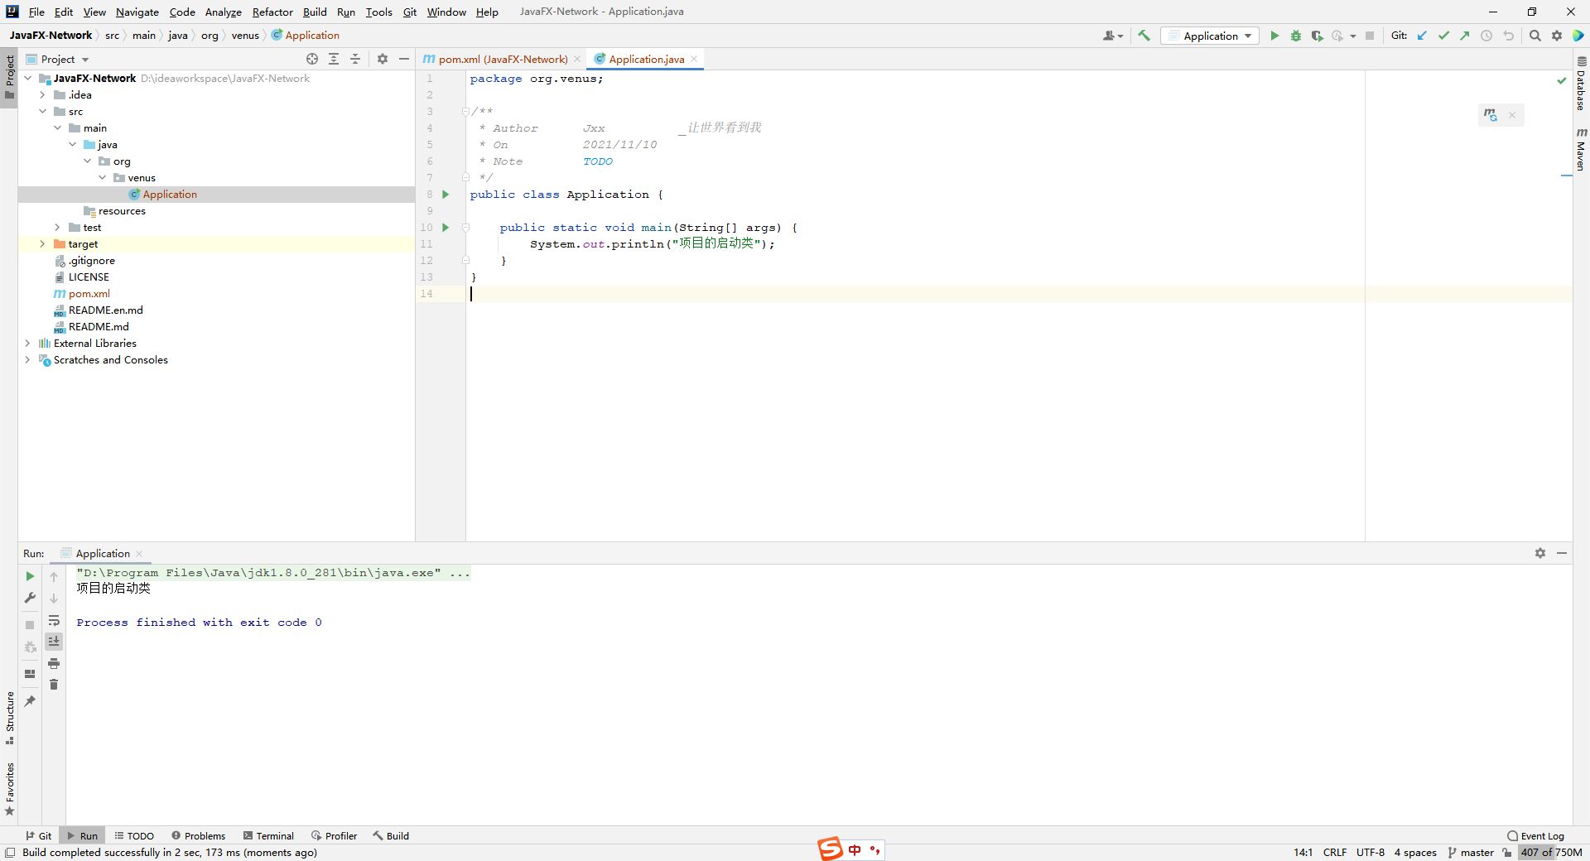The width and height of the screenshot is (1590, 861).
Task: Run with Coverage icon in toolbar
Action: pyautogui.click(x=1317, y=36)
